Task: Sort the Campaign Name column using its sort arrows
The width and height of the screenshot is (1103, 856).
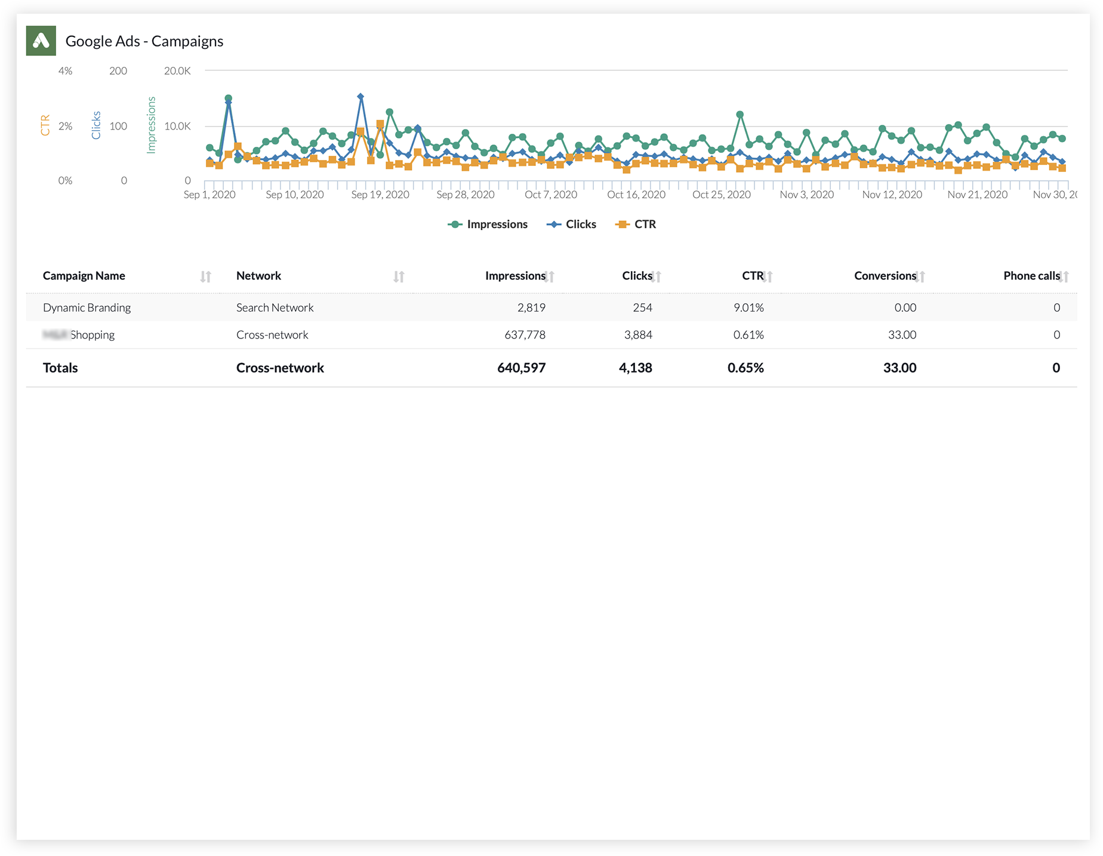Action: pyautogui.click(x=205, y=276)
